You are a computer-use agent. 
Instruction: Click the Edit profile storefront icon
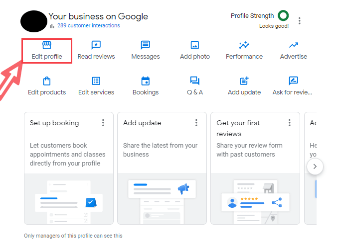point(47,46)
